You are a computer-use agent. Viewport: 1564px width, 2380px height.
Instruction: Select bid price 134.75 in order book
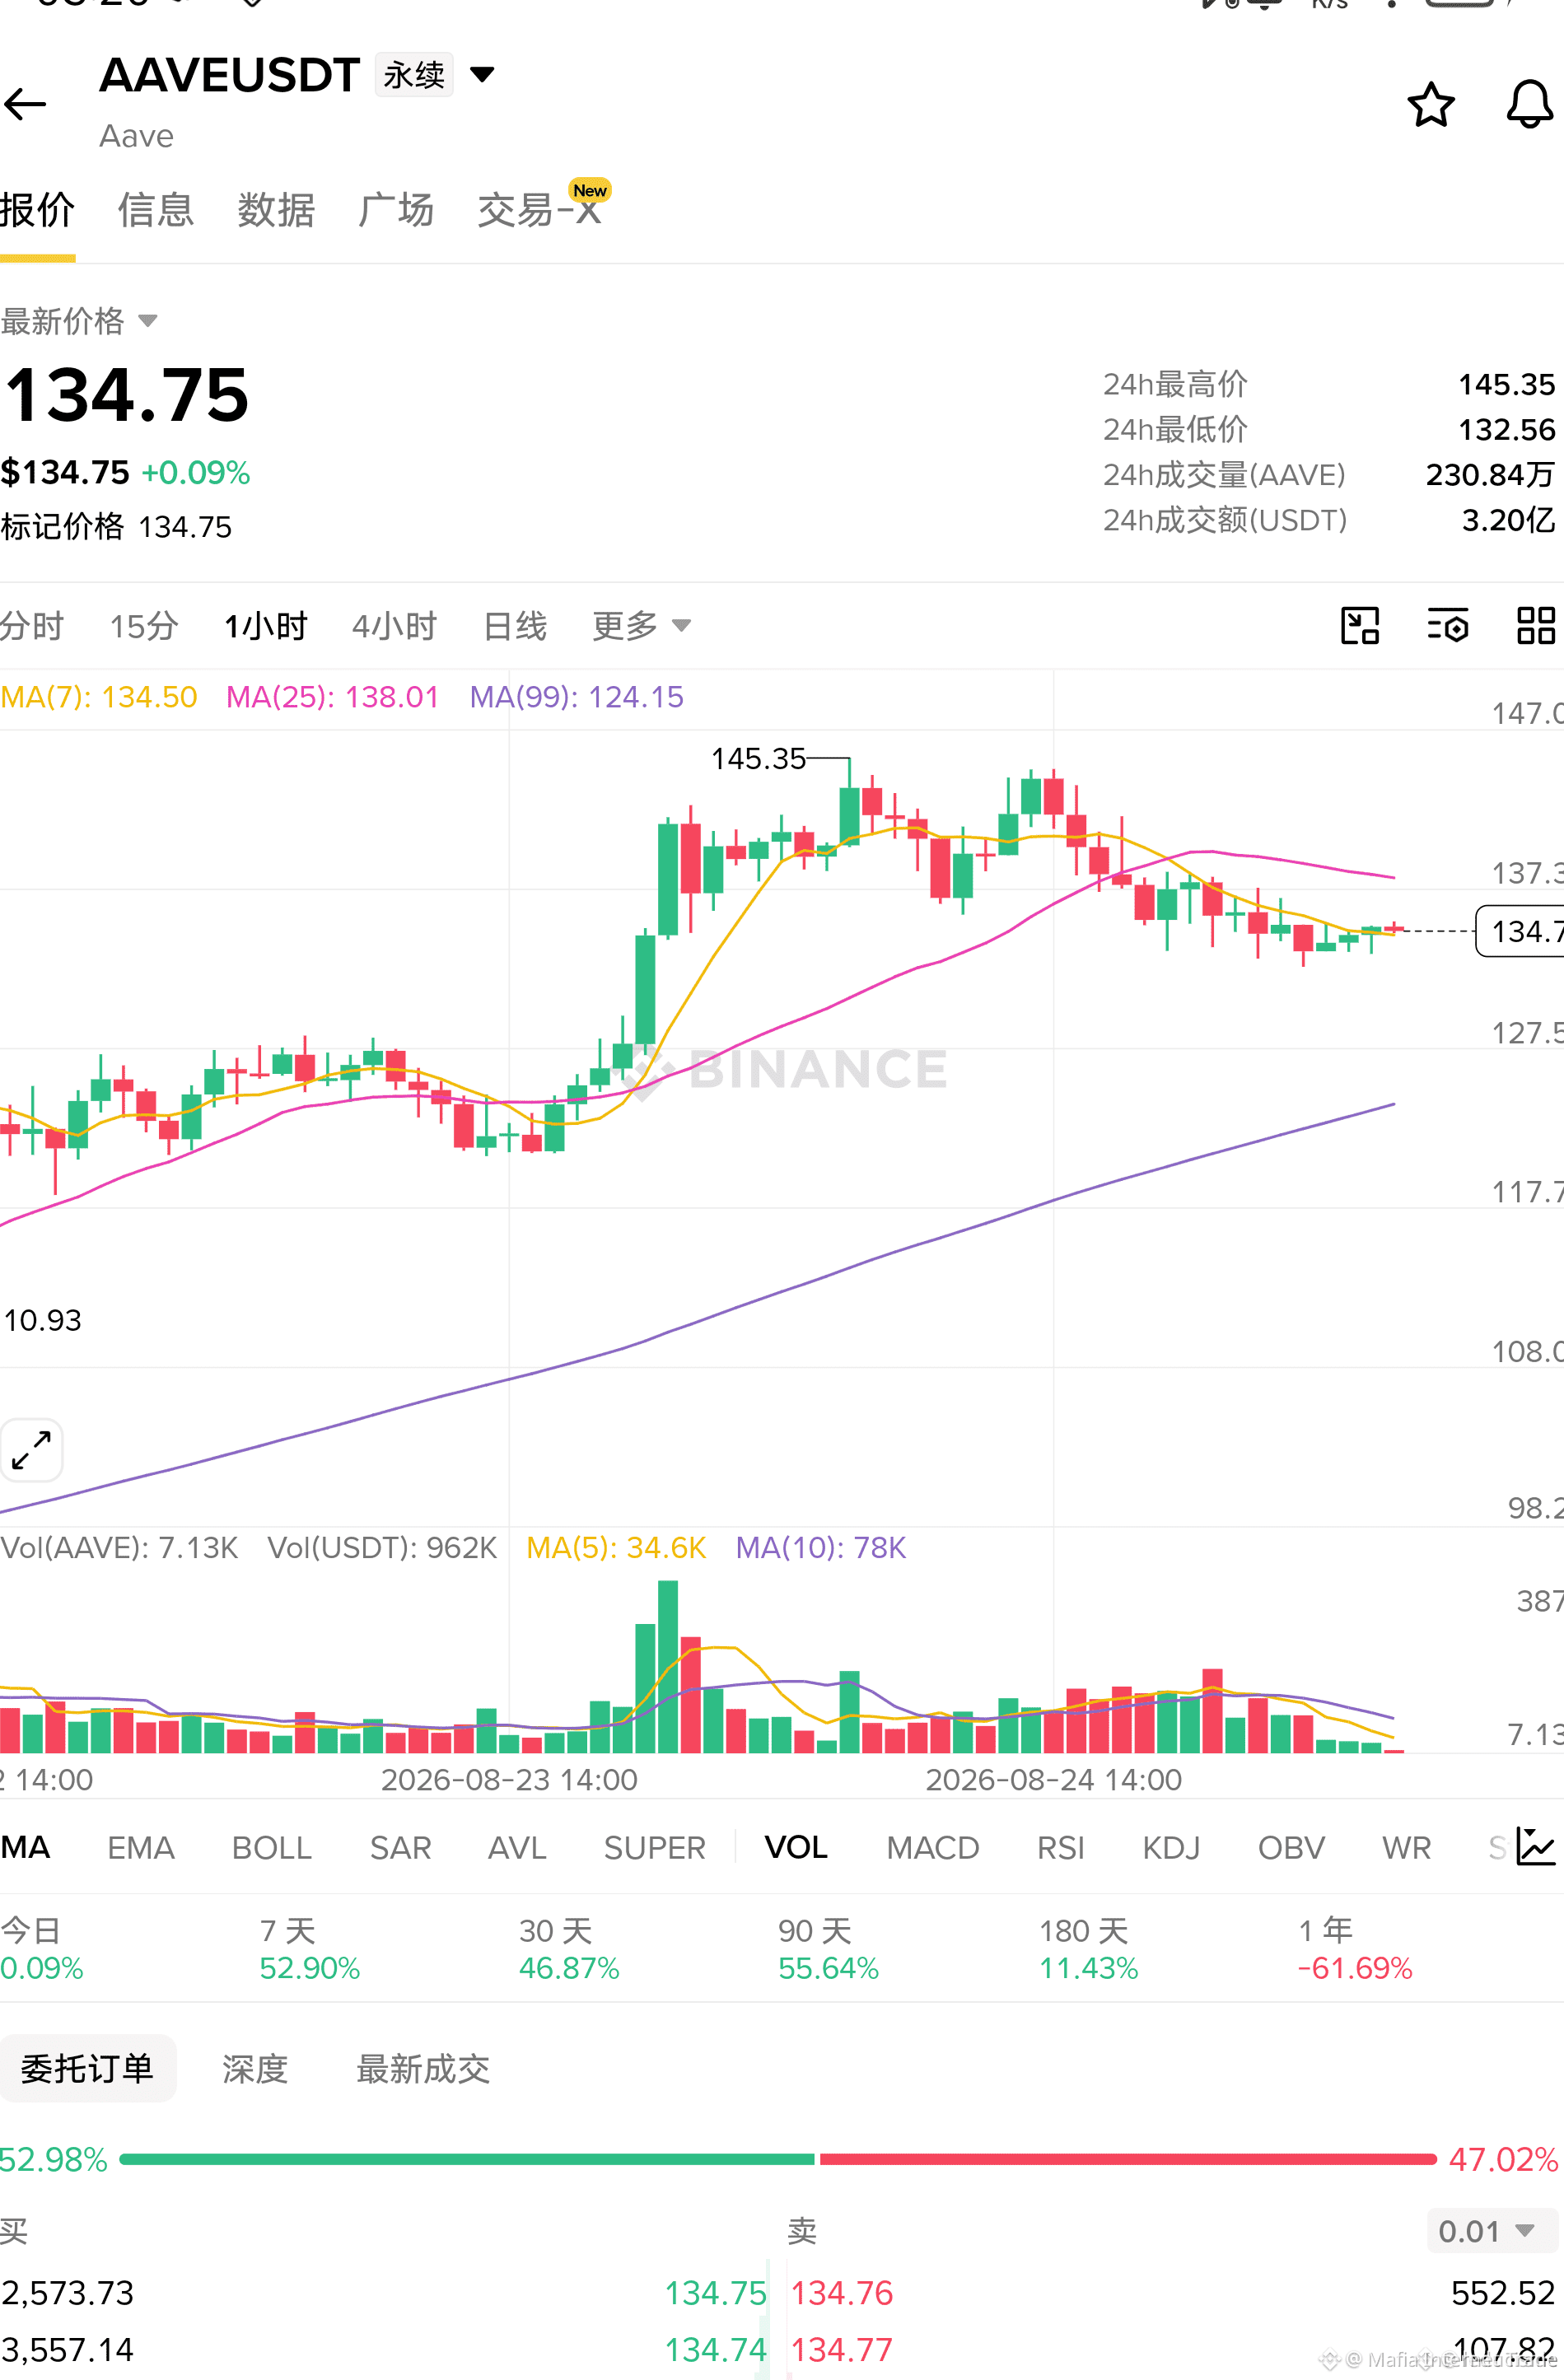[716, 2292]
